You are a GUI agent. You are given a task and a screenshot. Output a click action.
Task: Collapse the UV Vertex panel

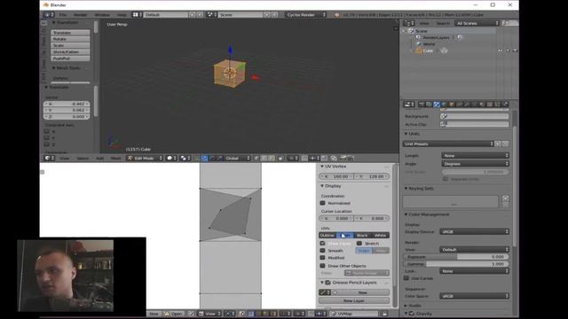tap(321, 167)
